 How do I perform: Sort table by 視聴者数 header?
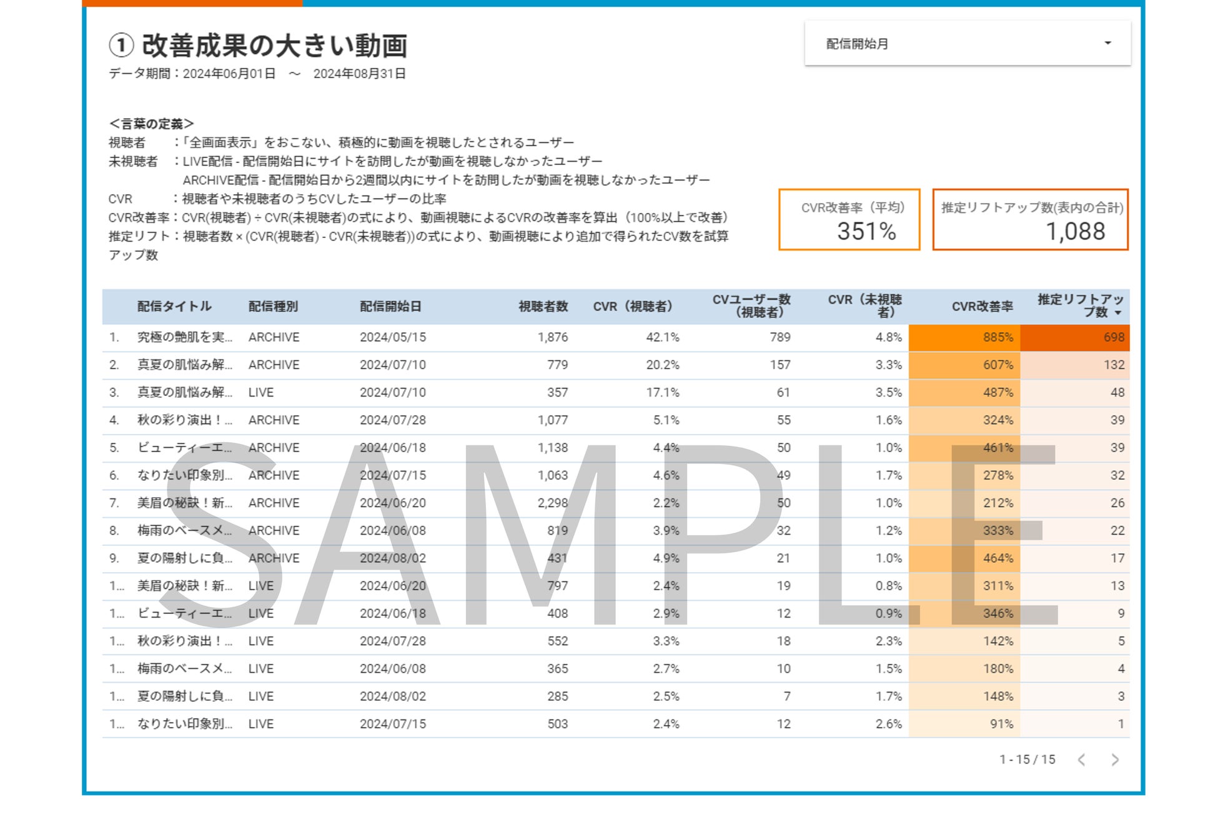tap(543, 306)
